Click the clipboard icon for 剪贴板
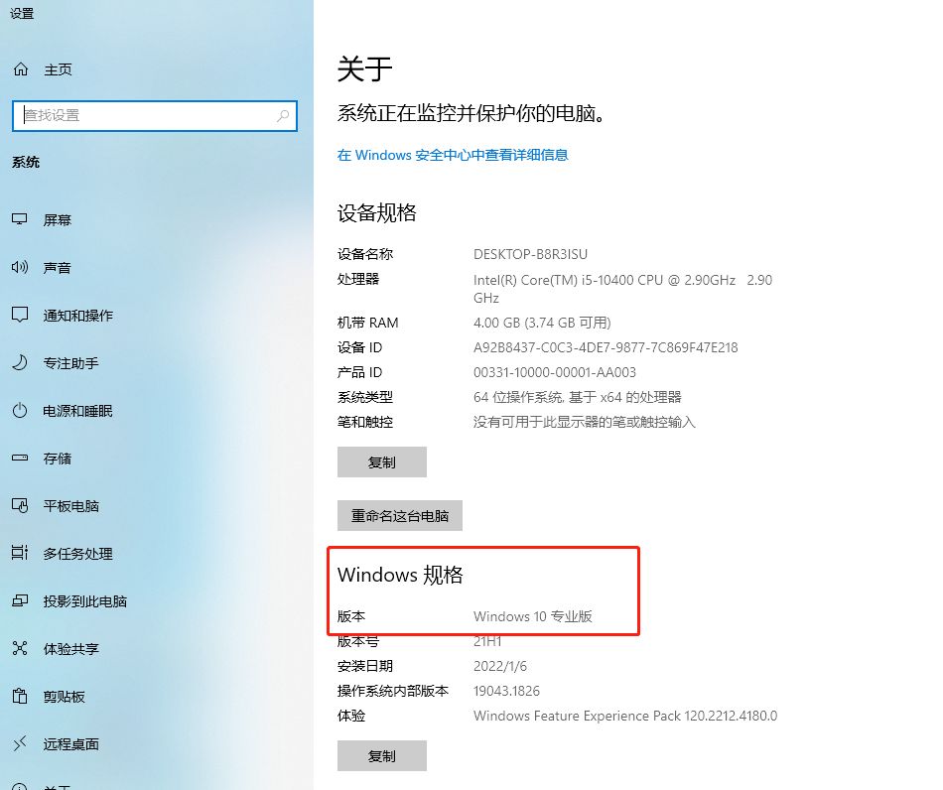Screen dimensions: 943x790 click(20, 696)
